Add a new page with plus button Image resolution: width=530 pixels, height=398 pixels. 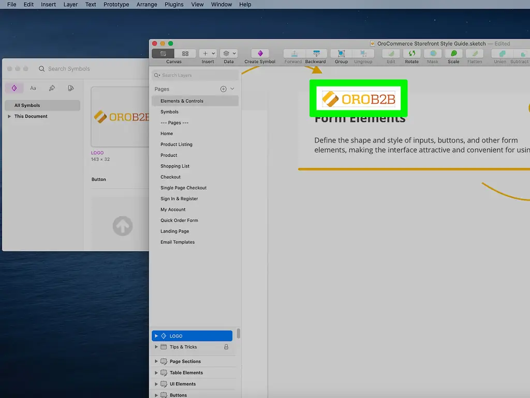(224, 89)
